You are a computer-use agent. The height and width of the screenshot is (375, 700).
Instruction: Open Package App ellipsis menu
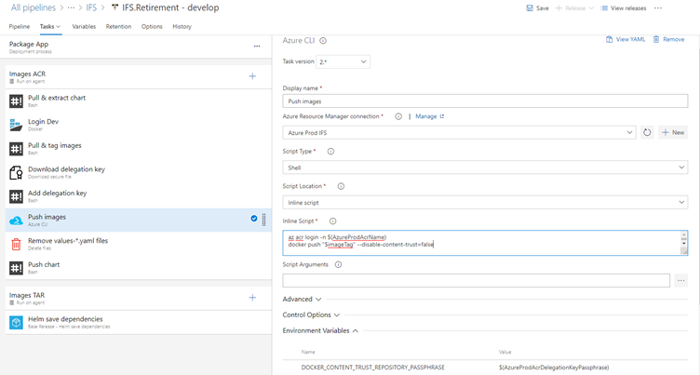pos(257,46)
